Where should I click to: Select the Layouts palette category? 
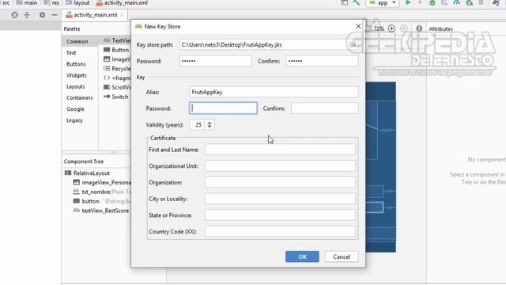[76, 86]
